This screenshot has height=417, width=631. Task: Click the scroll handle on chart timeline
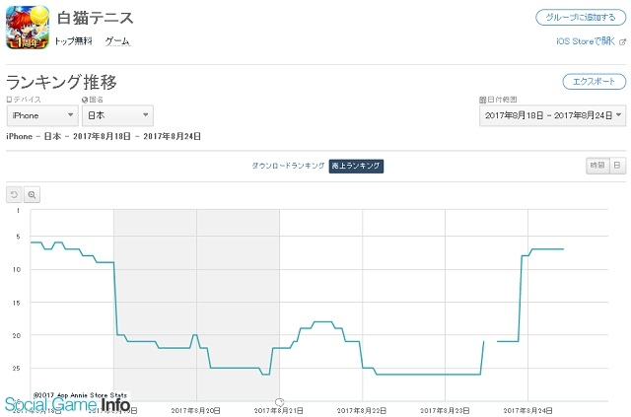[x=279, y=402]
